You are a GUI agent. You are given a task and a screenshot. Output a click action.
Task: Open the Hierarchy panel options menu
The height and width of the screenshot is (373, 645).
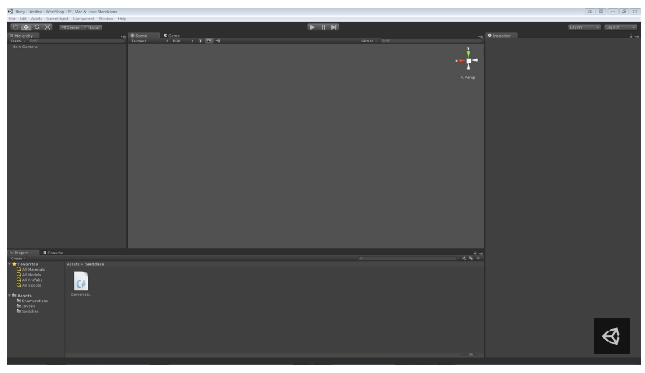point(123,36)
